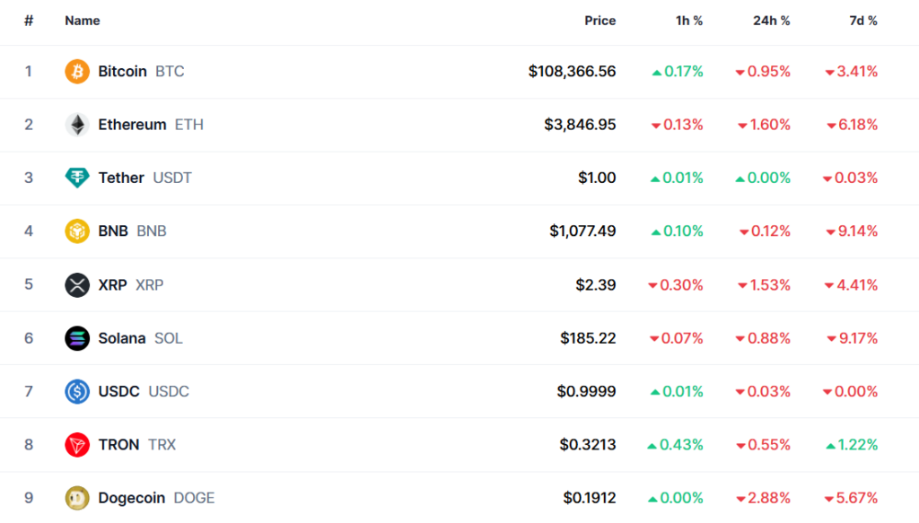Image resolution: width=919 pixels, height=523 pixels.
Task: Sort by the Name column header
Action: tap(83, 21)
